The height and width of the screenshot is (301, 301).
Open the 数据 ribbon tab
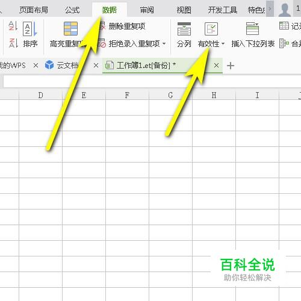click(x=110, y=10)
